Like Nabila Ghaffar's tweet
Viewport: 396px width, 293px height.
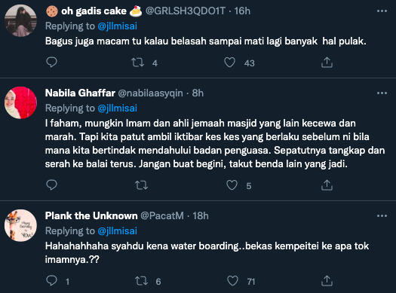point(232,185)
